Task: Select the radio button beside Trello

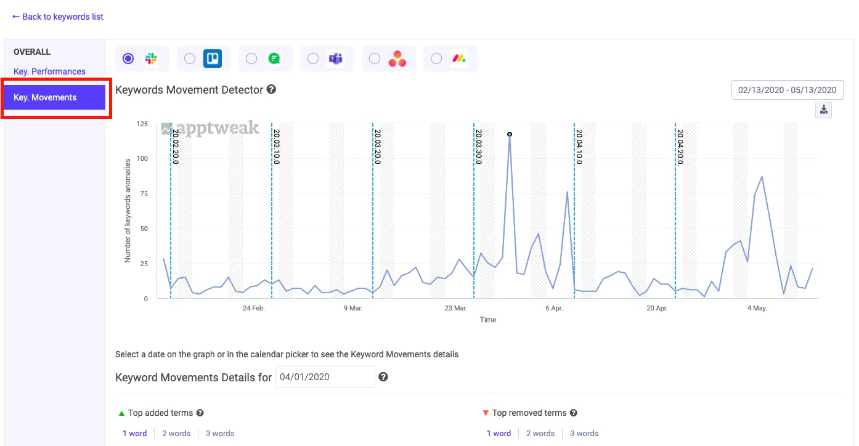Action: point(190,59)
